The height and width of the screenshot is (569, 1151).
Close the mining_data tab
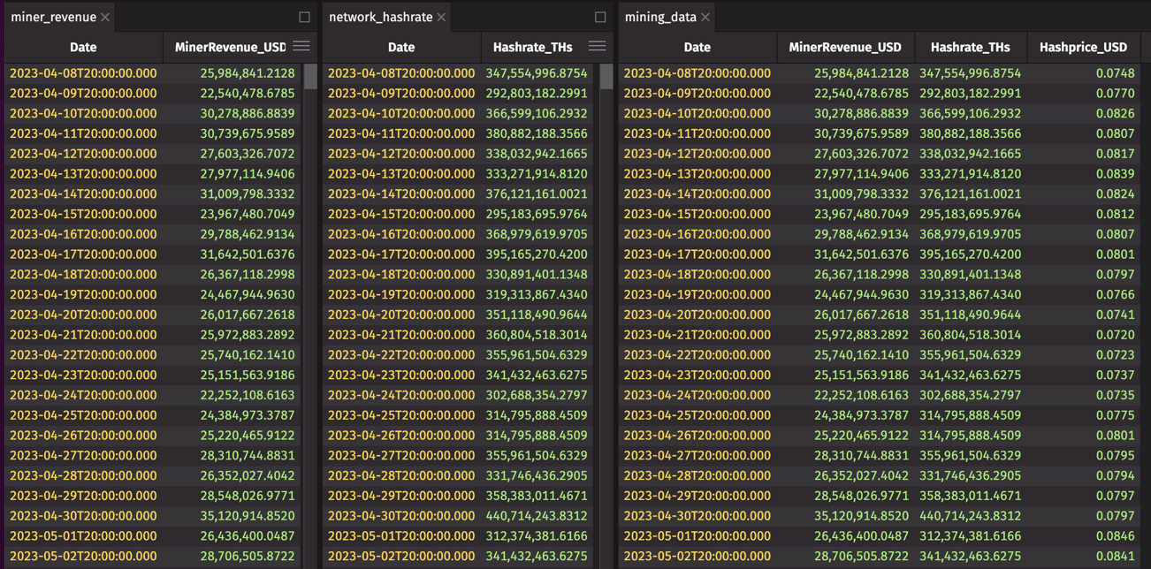pyautogui.click(x=705, y=15)
